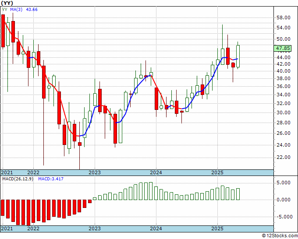Click the 28.00 price axis label
The height and width of the screenshot is (239, 298).
pos(283,123)
